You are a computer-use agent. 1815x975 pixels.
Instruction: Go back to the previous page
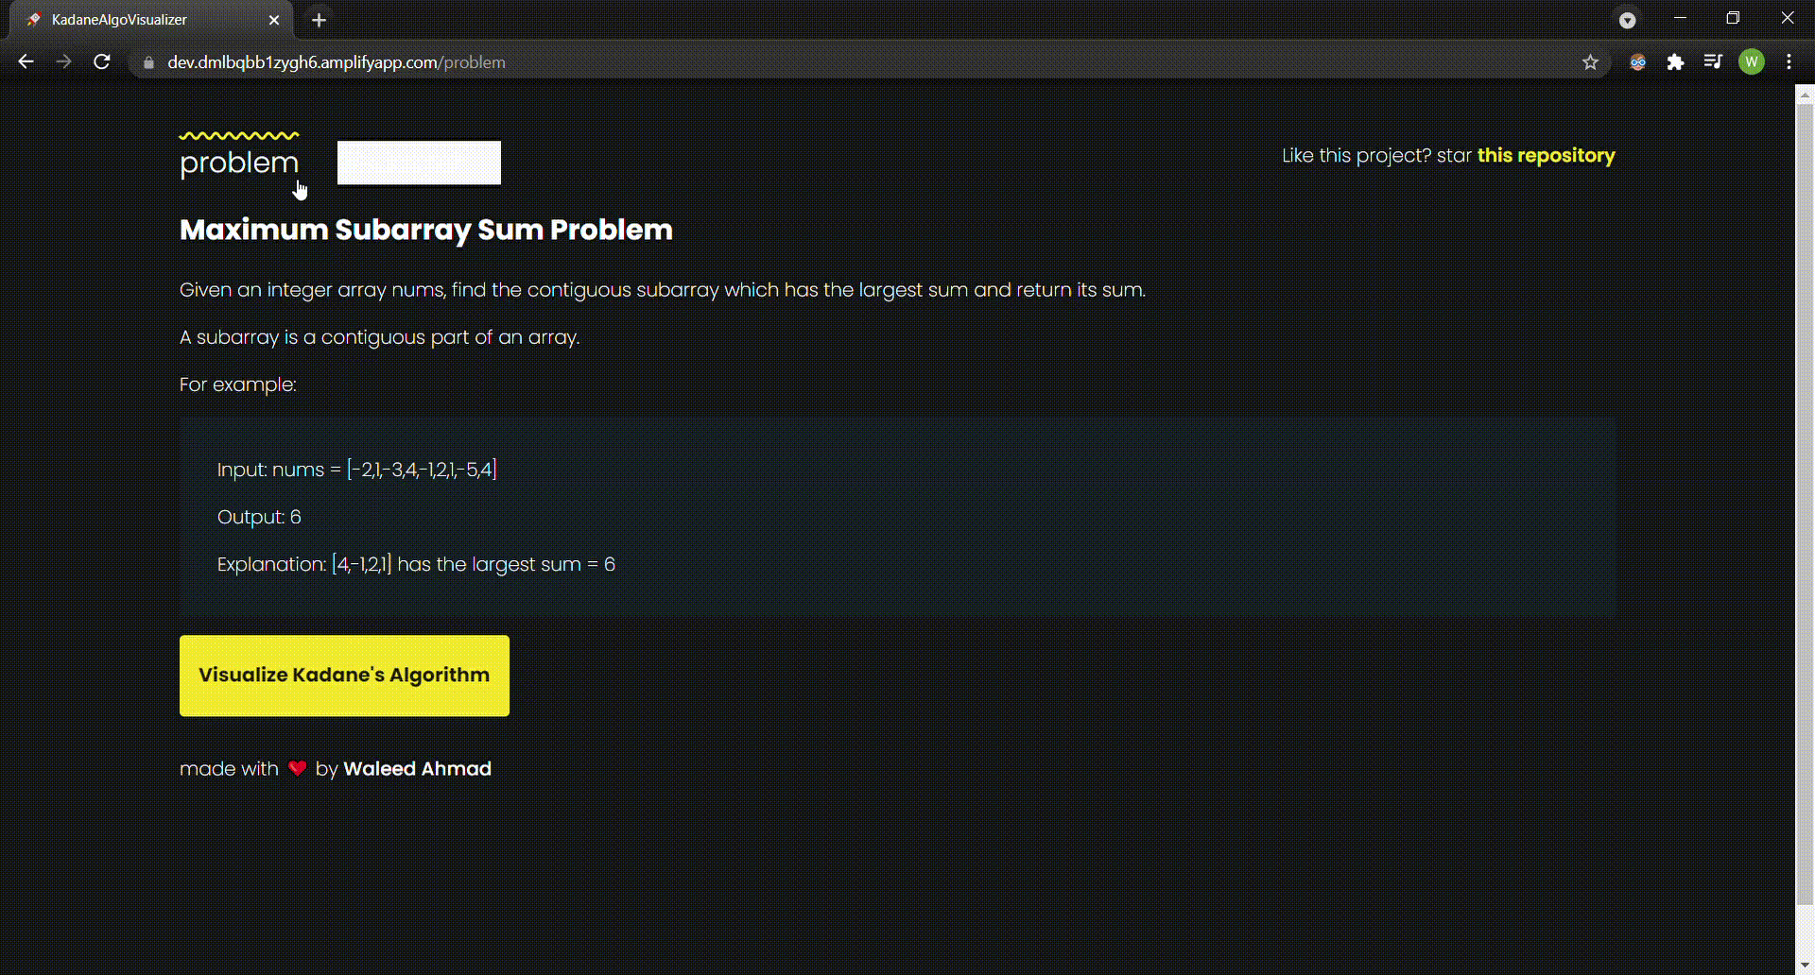tap(26, 62)
